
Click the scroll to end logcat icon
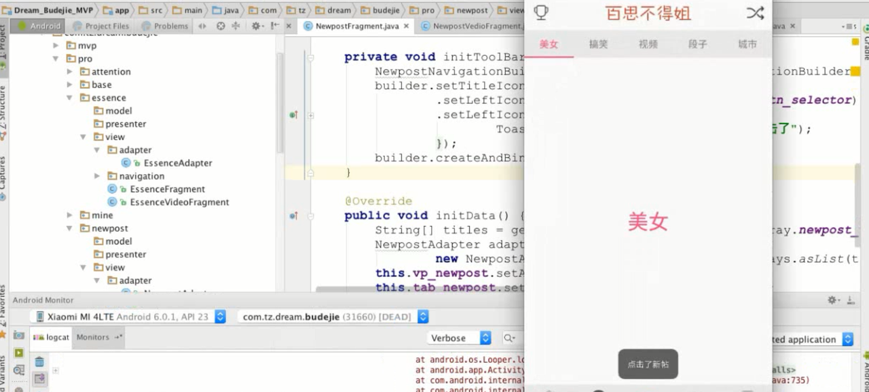pos(39,378)
